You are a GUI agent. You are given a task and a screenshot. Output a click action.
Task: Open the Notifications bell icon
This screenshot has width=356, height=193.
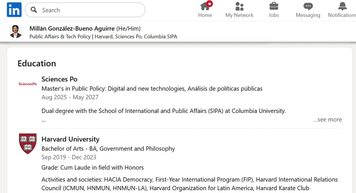[x=342, y=6]
